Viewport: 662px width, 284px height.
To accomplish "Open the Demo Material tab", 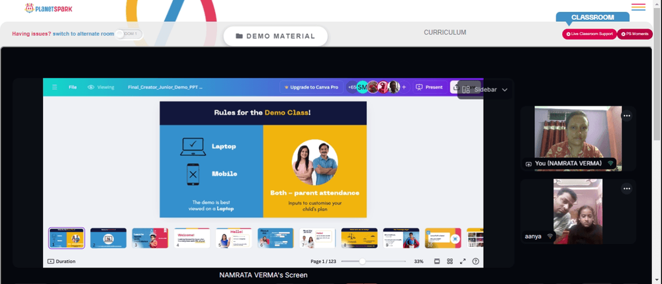I will [275, 36].
